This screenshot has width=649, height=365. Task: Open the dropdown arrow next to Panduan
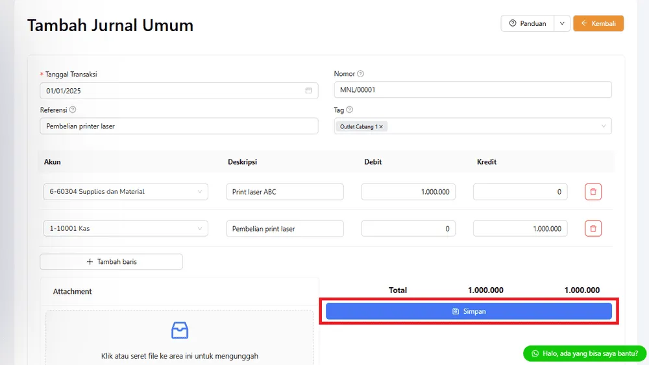pos(561,23)
